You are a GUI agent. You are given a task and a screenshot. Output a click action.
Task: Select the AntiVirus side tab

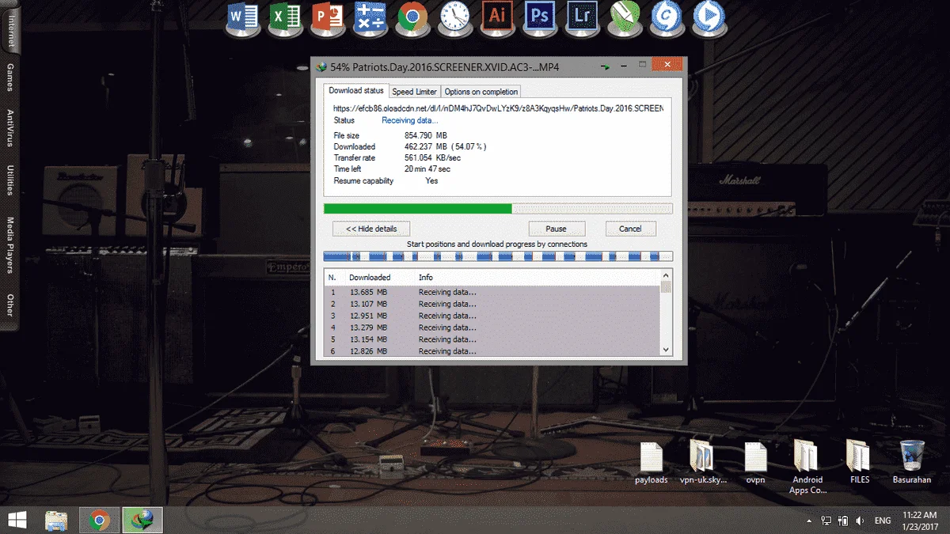[x=10, y=128]
